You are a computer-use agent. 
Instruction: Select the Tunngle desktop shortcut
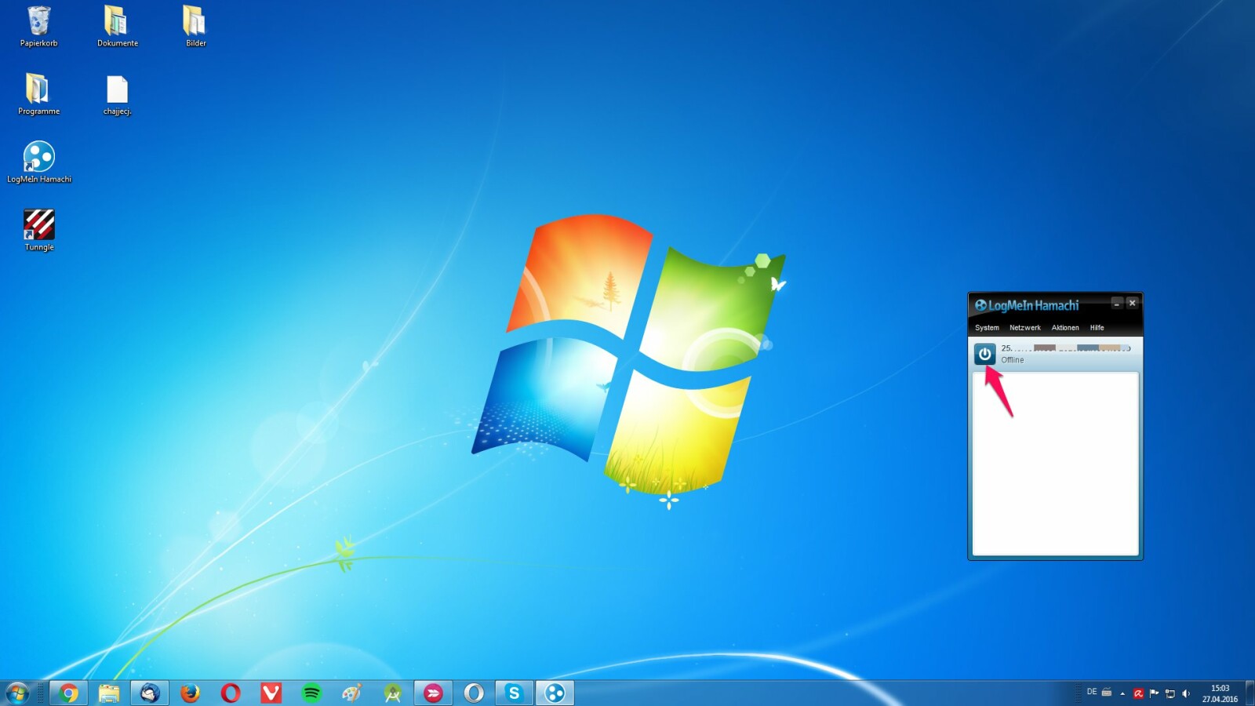(x=38, y=230)
